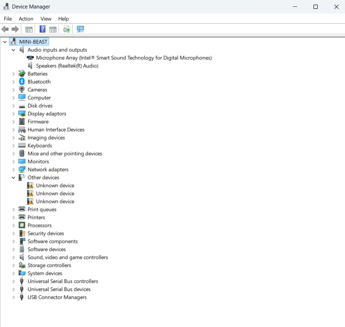Select the Mice and other pointing devices label
This screenshot has width=345, height=327.
tap(65, 154)
